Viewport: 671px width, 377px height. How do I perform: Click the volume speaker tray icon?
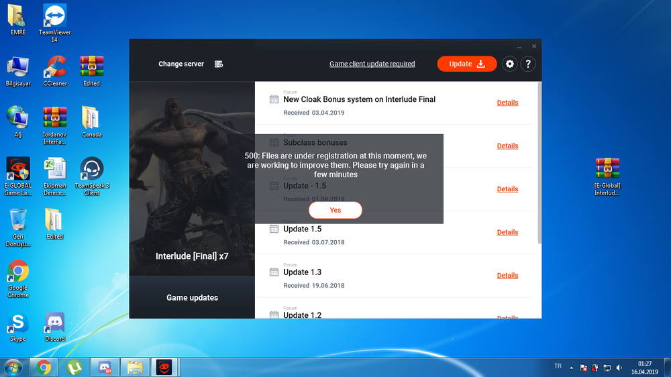[x=619, y=368]
